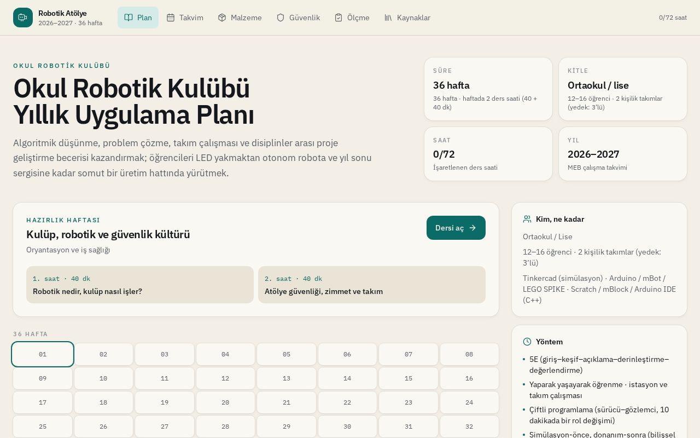700x438 pixels.
Task: Click the Oryantasyon ve iş sağlığı subtitle
Action: [68, 250]
